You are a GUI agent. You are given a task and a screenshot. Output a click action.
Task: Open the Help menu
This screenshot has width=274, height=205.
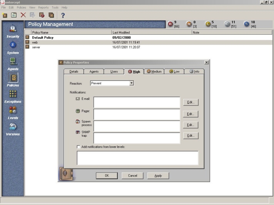pos(64,7)
